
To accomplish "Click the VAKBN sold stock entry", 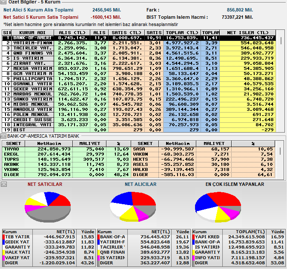I will coord(203,154).
